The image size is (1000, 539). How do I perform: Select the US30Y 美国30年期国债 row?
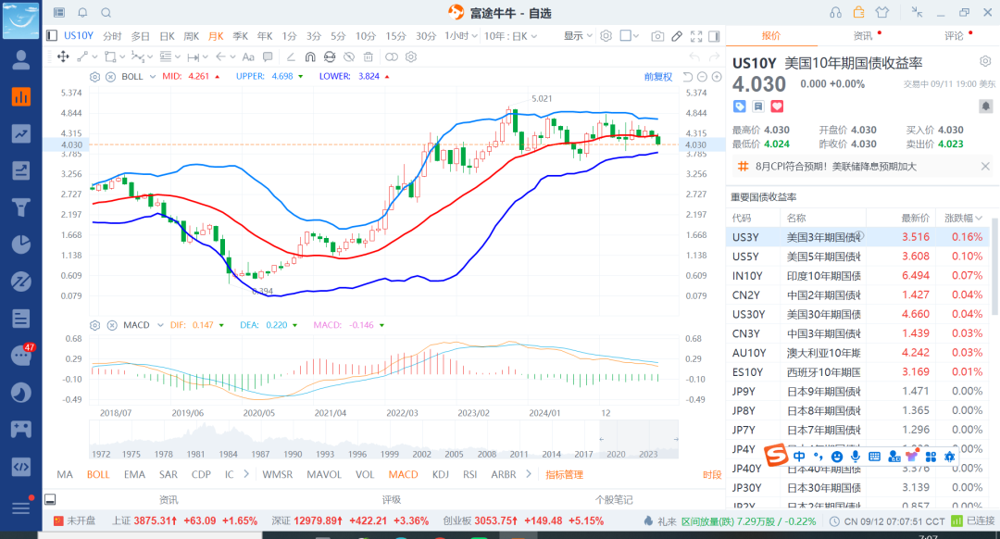857,314
